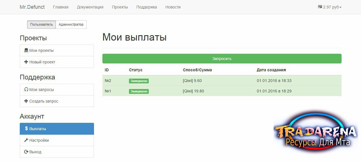Select Создать запрос in the sidebar
Image resolution: width=361 pixels, height=162 pixels.
click(57, 101)
